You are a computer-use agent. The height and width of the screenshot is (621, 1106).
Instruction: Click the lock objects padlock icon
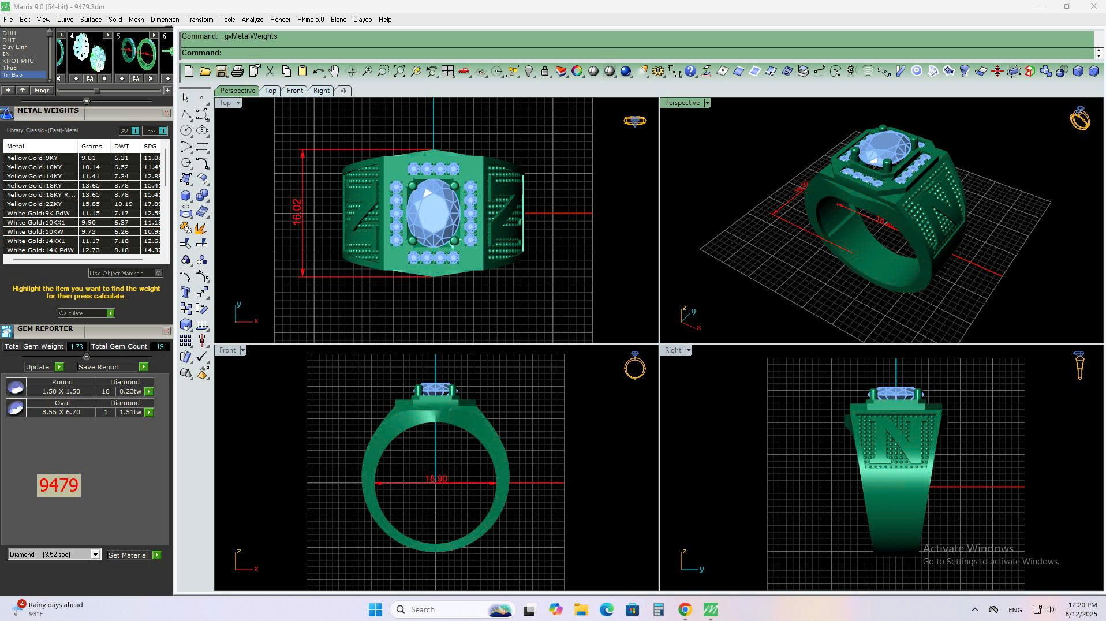[x=544, y=72]
